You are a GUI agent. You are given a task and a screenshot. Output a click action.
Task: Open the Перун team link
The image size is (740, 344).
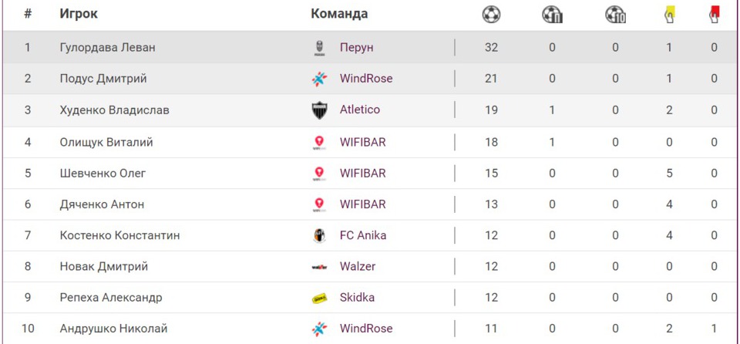click(x=356, y=48)
